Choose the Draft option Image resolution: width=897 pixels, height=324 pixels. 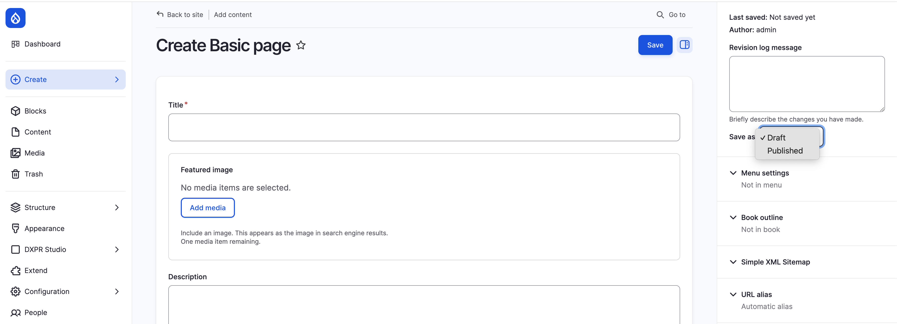click(x=776, y=138)
